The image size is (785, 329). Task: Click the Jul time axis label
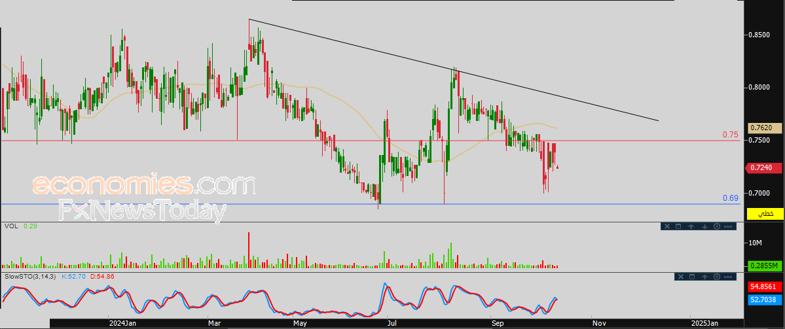pos(393,324)
